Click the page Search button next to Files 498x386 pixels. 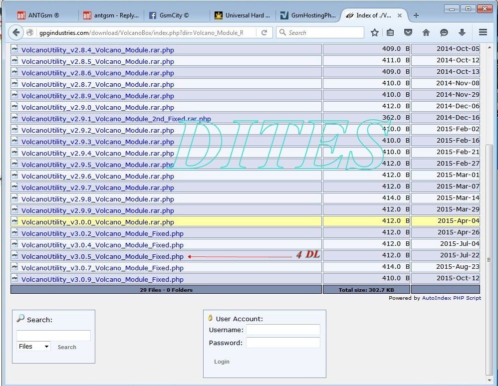[67, 347]
